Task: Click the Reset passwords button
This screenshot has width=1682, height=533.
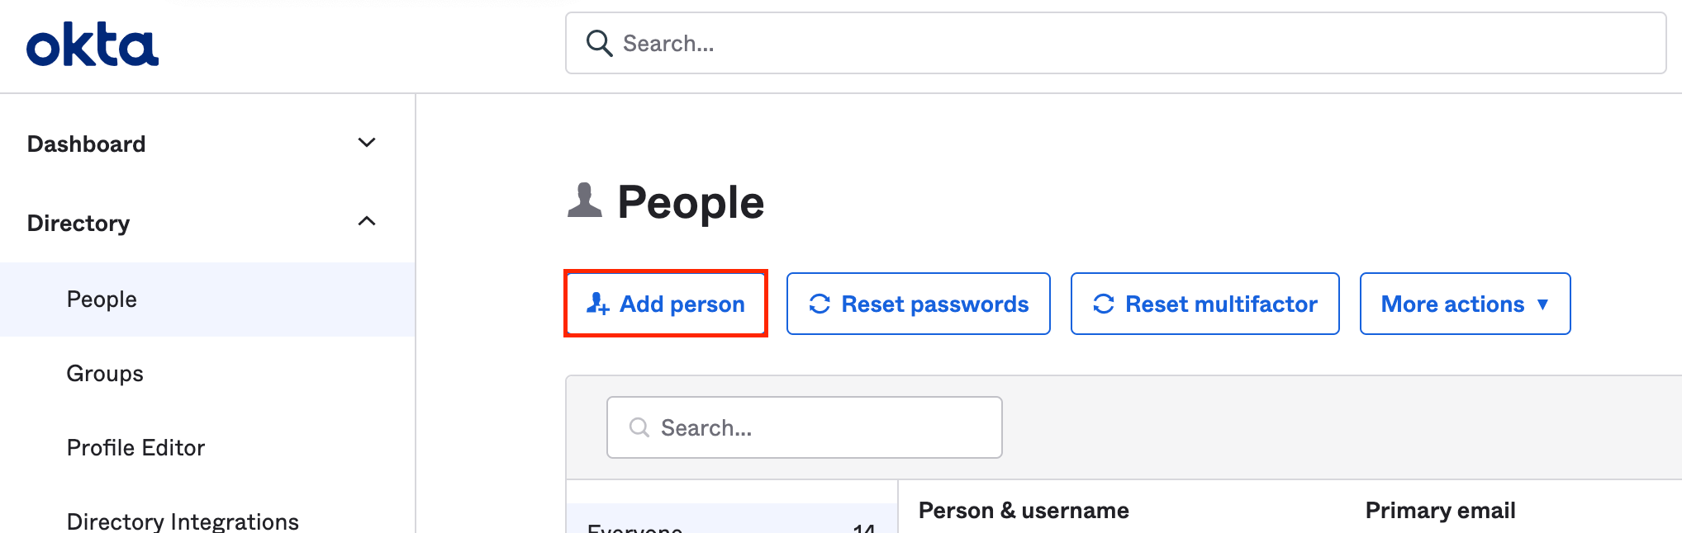Action: tap(918, 304)
